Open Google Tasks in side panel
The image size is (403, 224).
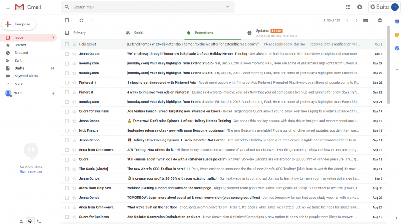(397, 48)
